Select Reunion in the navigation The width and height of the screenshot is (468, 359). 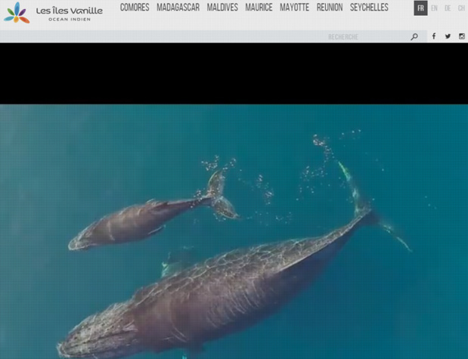click(330, 8)
